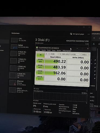Click the up arrow in the background Explorer window
The height and width of the screenshot is (133, 100).
coord(94,38)
